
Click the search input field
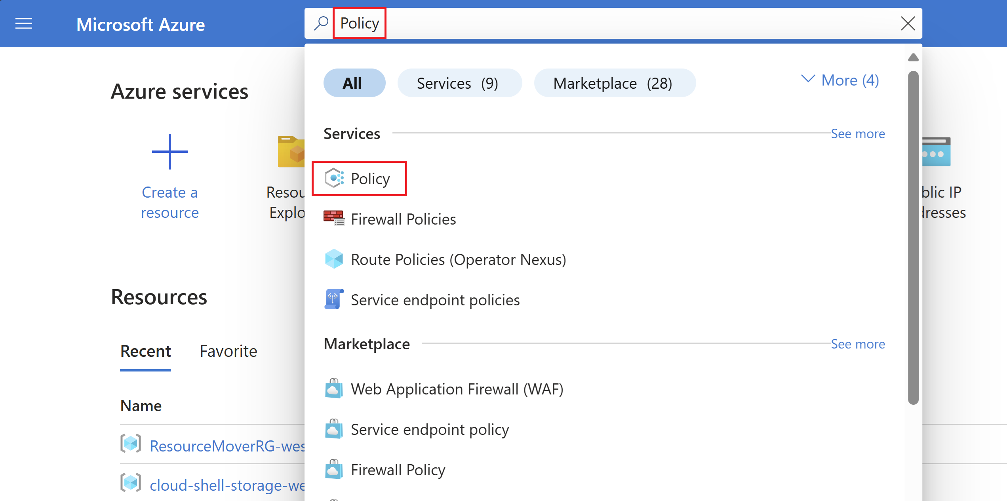pos(613,23)
